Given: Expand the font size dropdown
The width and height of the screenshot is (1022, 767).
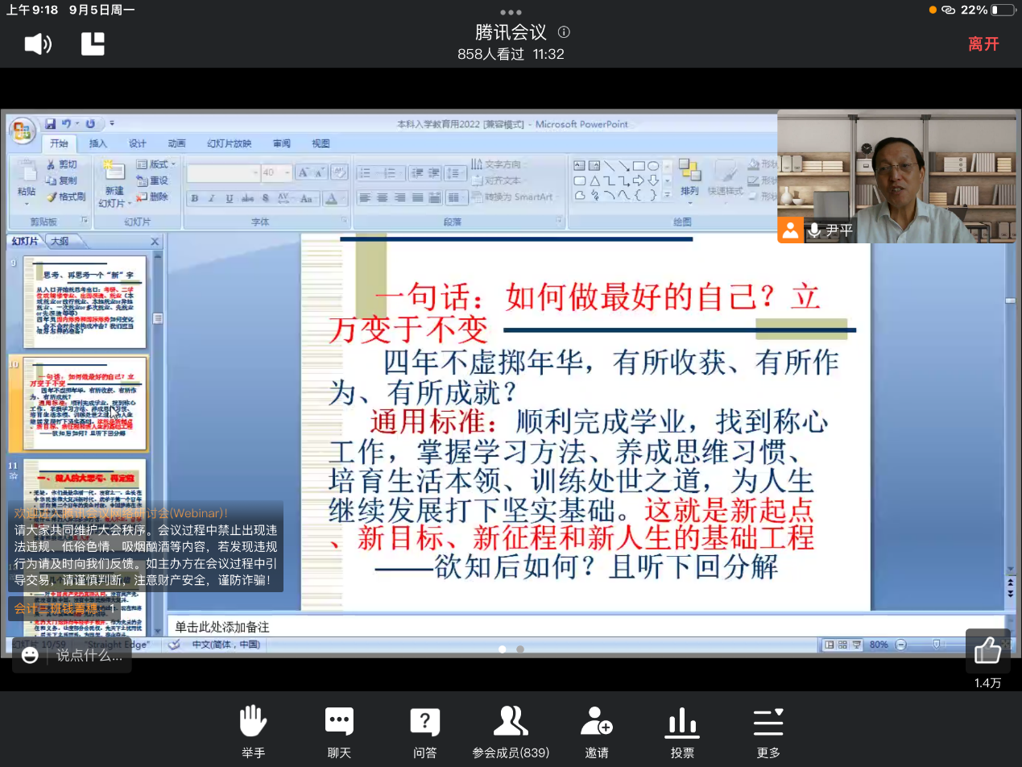Looking at the screenshot, I should point(288,172).
